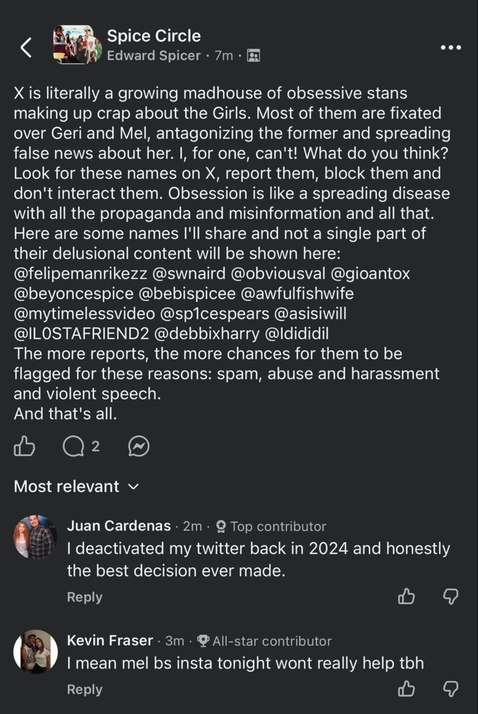Reply to Juan Cardenas's comment
The image size is (478, 714).
(84, 597)
